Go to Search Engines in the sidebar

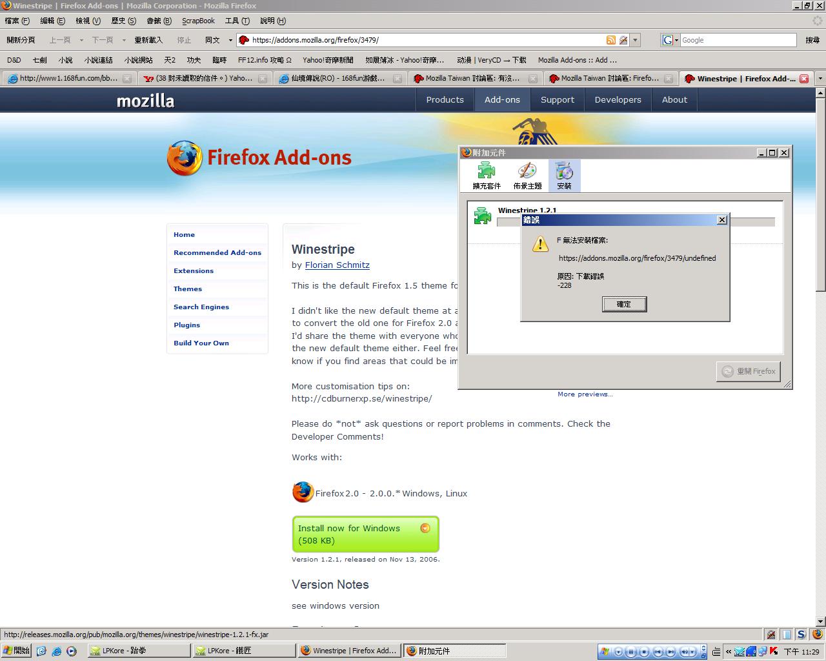click(201, 307)
